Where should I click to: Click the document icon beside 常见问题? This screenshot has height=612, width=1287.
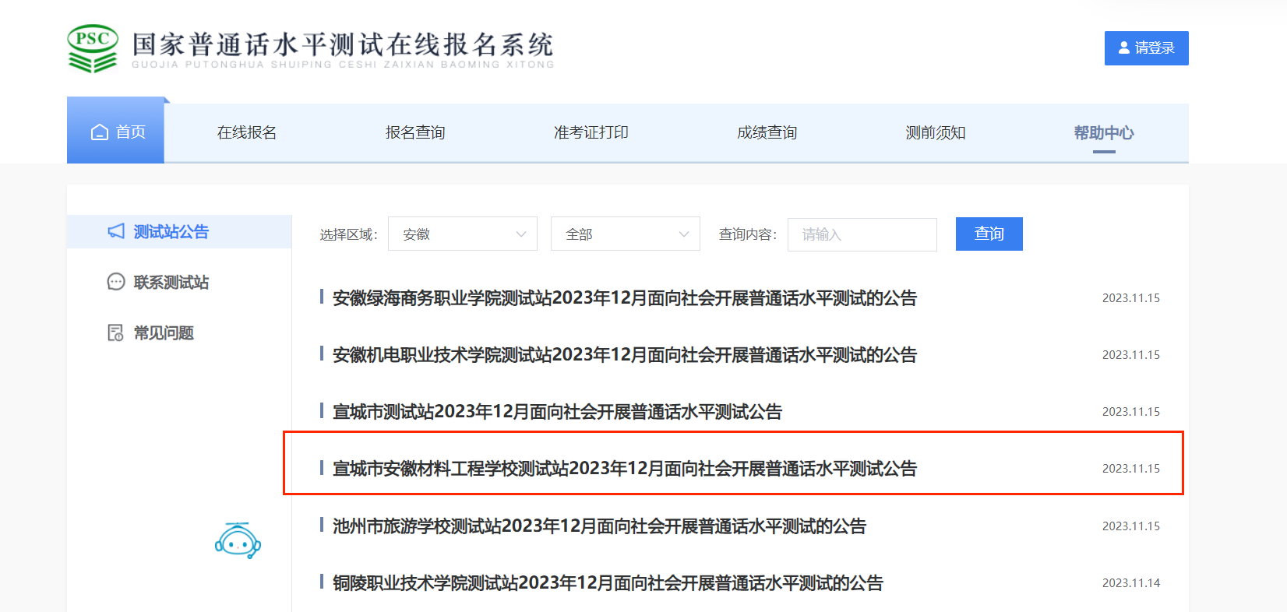tap(115, 333)
